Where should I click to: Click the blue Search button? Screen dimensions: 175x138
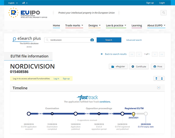coord(109,40)
